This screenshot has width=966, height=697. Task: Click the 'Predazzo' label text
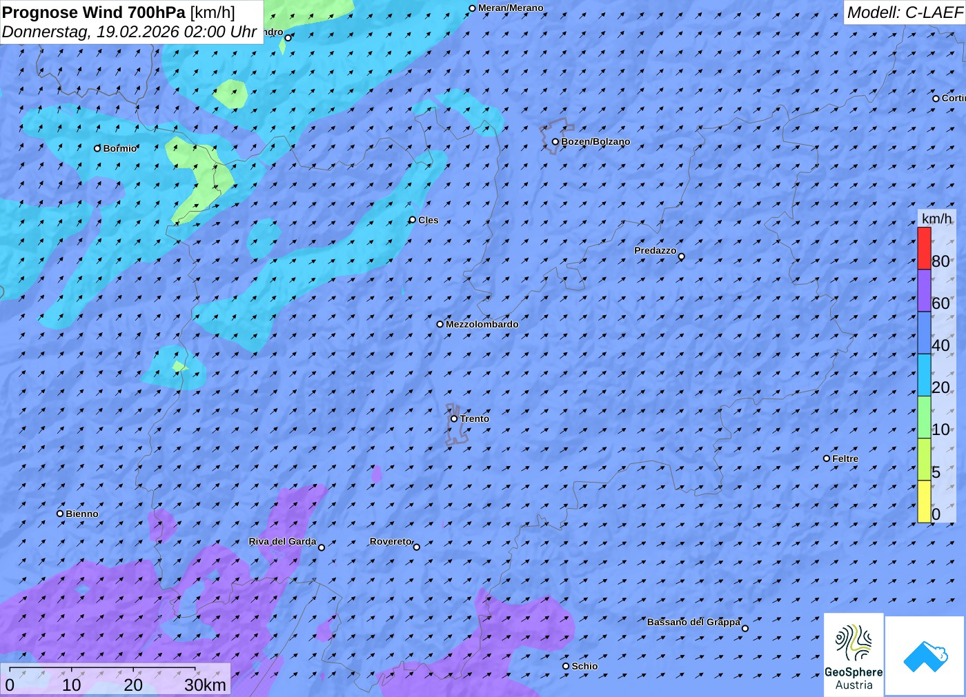pyautogui.click(x=655, y=250)
